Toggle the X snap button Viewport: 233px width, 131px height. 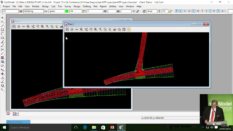coord(185,11)
